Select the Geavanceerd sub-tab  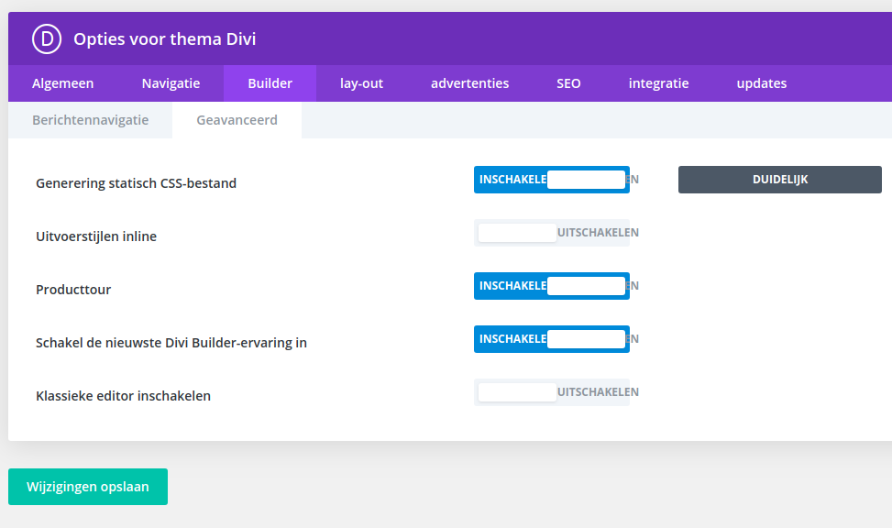237,120
